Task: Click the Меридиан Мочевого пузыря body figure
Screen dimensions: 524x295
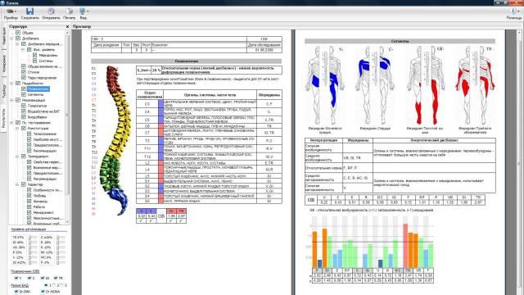Action: click(324, 85)
